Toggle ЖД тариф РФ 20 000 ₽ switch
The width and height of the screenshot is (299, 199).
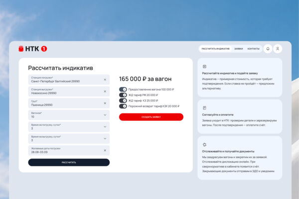(x=123, y=95)
